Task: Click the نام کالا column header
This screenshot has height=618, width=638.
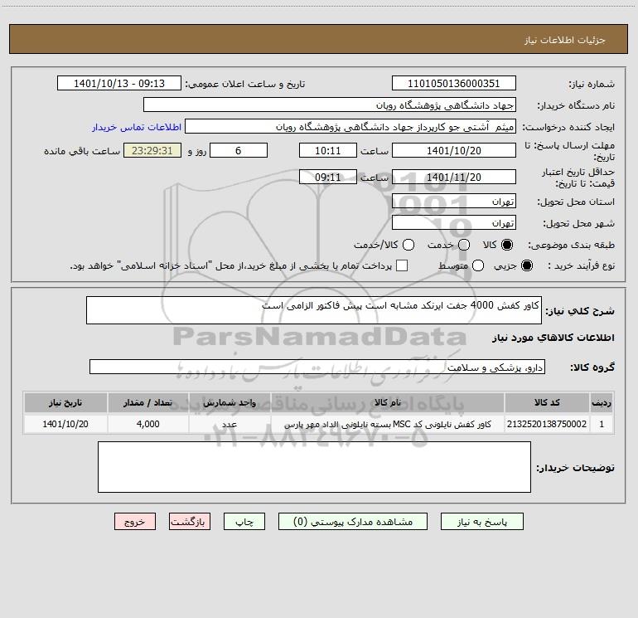Action: [x=388, y=402]
